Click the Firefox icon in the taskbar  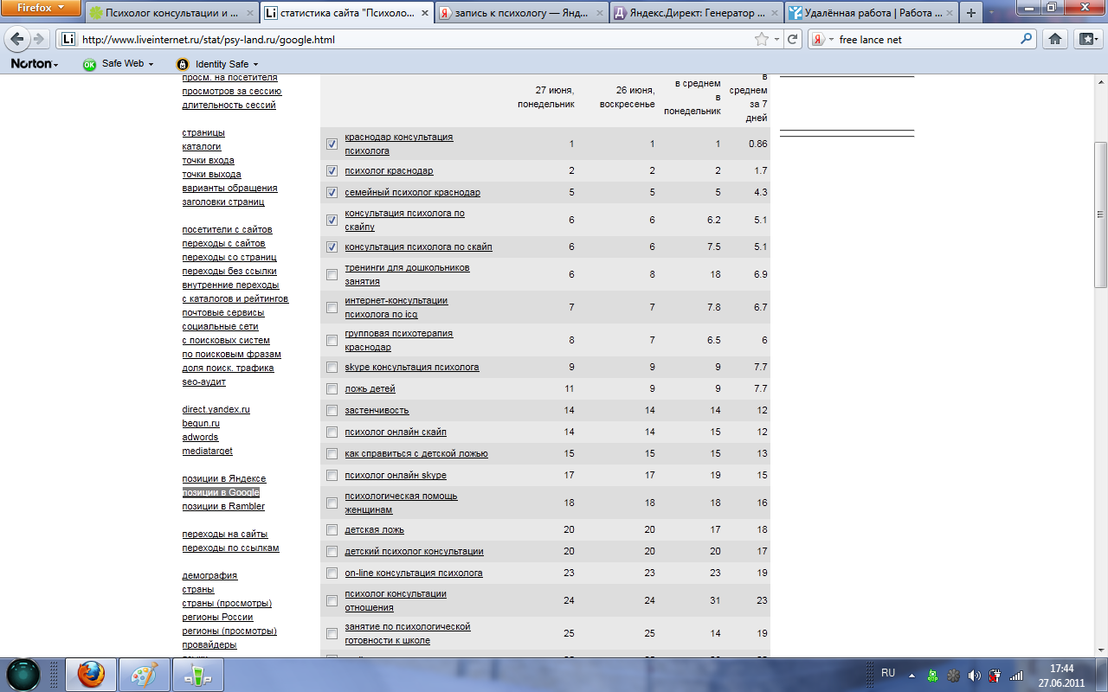(x=91, y=674)
